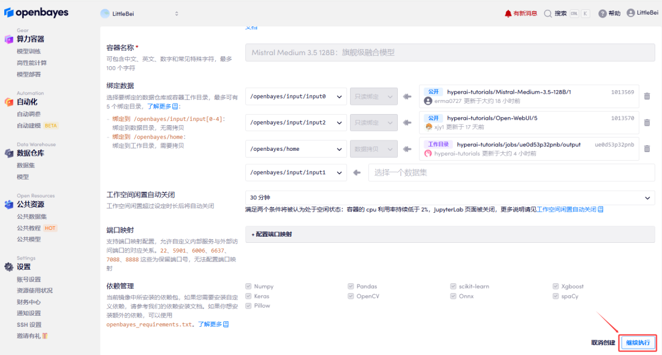Viewport: 662px width, 355px height.
Task: Open the 数据拷贝 mode dropdown
Action: point(374,149)
